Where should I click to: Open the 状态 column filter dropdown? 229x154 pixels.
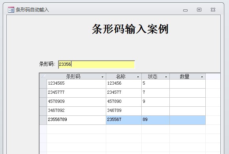click(166, 77)
